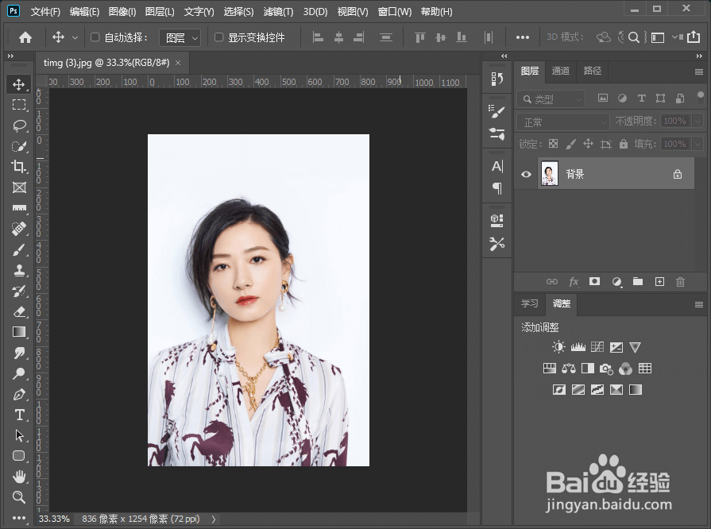This screenshot has height=529, width=711.
Task: Expand the toolbar double-arrow at top left
Action: point(10,56)
